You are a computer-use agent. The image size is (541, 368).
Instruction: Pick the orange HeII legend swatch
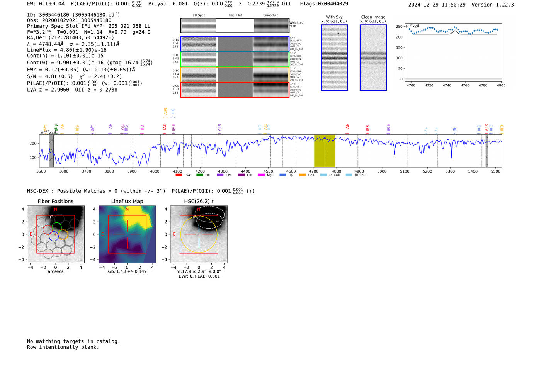tap(303, 175)
